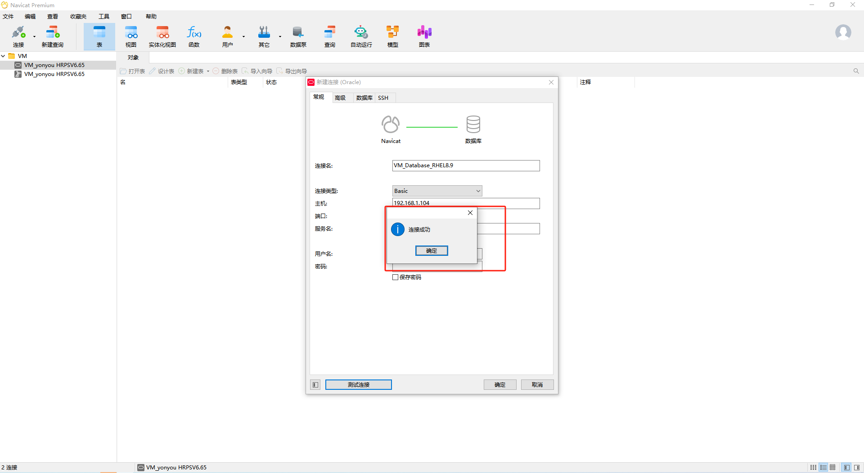The width and height of the screenshot is (864, 473).
Task: Open the 连接类型 Basic dropdown
Action: [x=437, y=191]
